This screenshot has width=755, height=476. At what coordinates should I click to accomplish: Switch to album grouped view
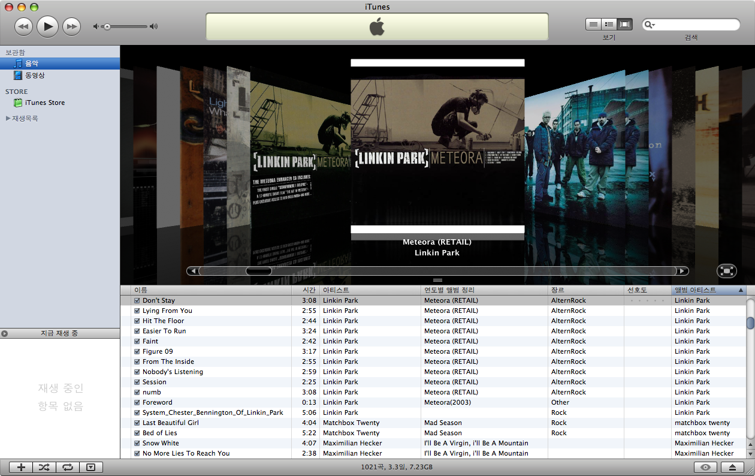pos(609,24)
